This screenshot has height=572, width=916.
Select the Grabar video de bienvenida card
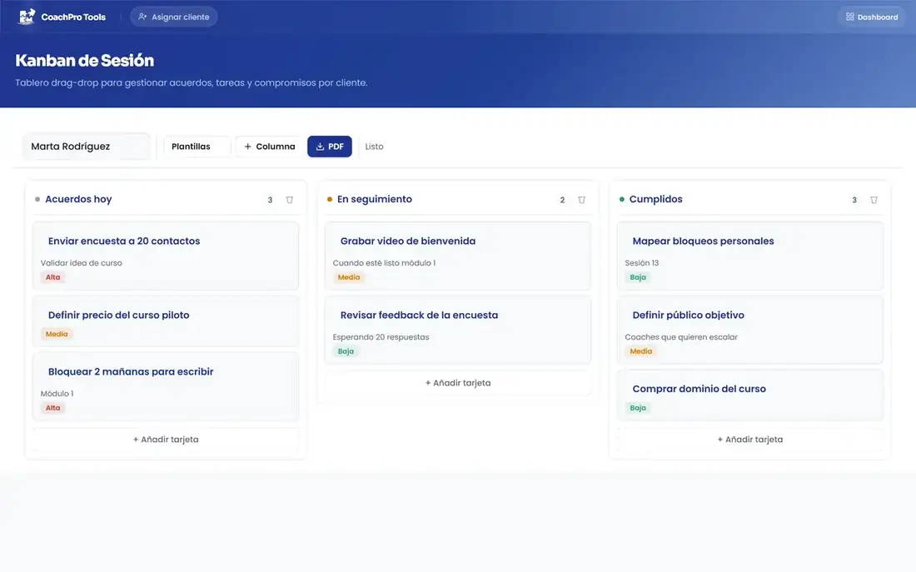tap(458, 256)
